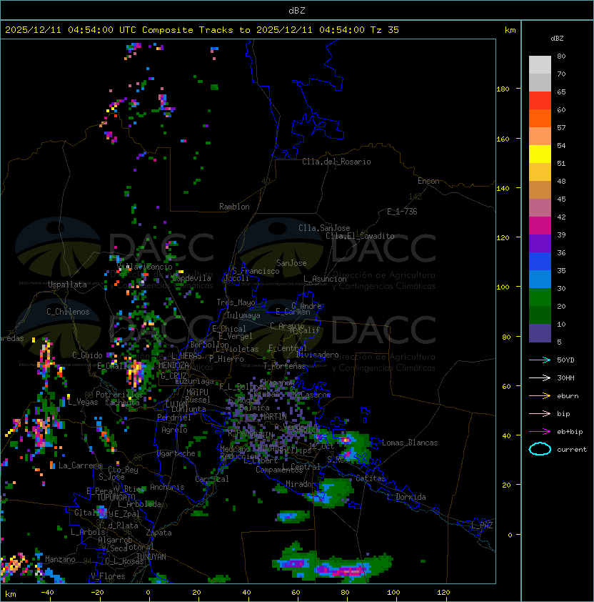This screenshot has width=594, height=602.
Task: Click the 'Clla.del_Rosario' map label
Action: tap(336, 162)
